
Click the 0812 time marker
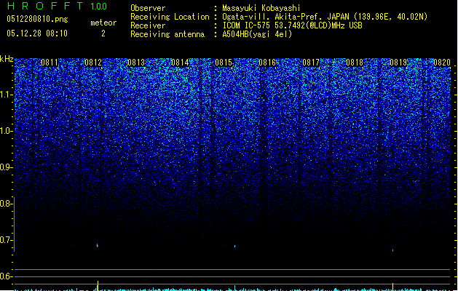93,62
